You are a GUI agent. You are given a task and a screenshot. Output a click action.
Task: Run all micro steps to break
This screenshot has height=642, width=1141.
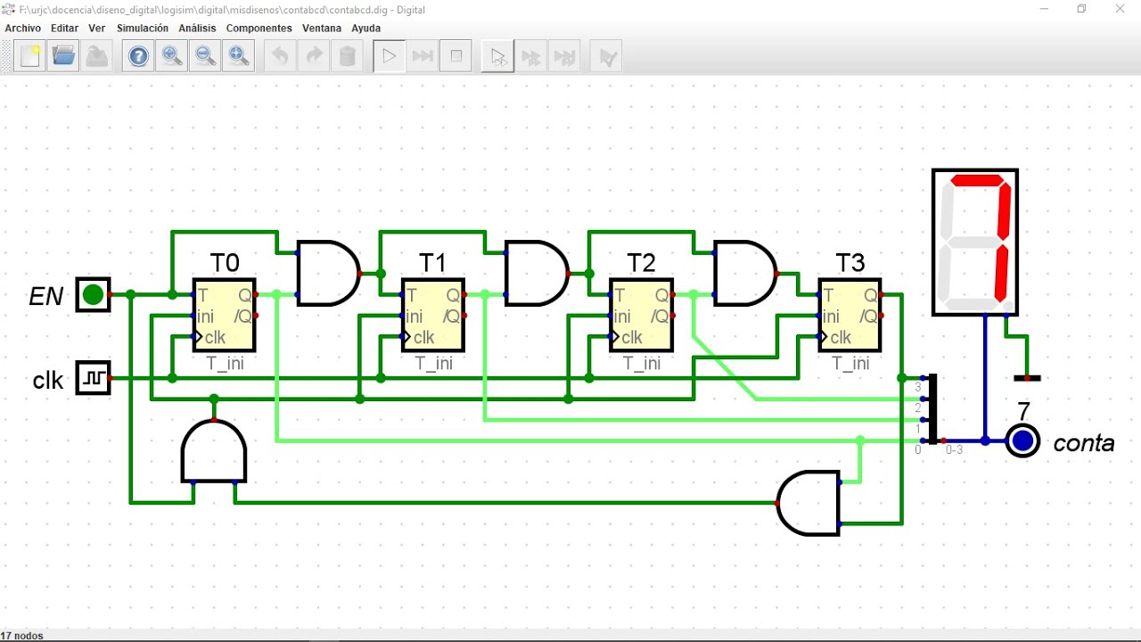pos(565,56)
